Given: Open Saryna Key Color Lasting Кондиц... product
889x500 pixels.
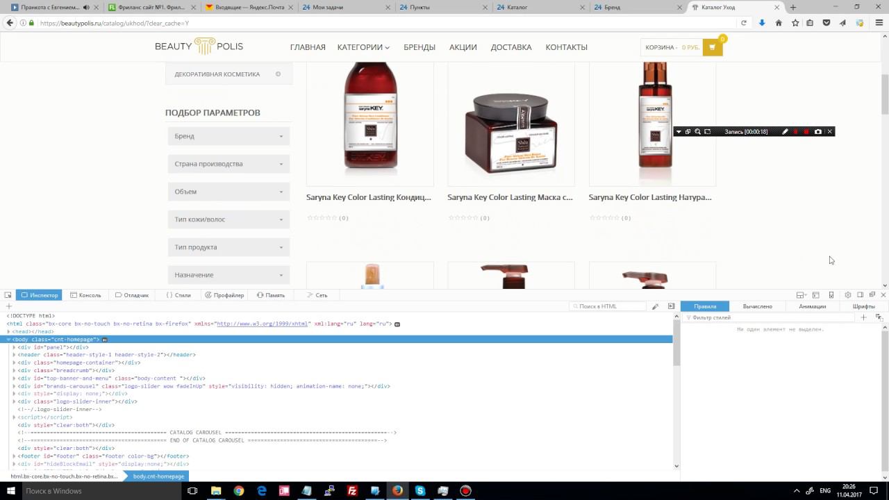Looking at the screenshot, I should point(369,197).
